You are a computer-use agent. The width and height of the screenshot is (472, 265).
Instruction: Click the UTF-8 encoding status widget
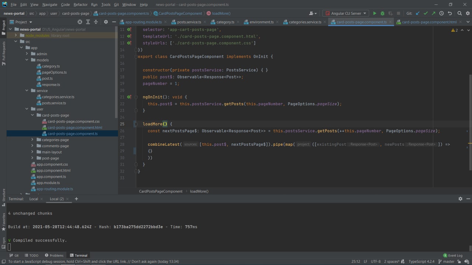pyautogui.click(x=375, y=261)
